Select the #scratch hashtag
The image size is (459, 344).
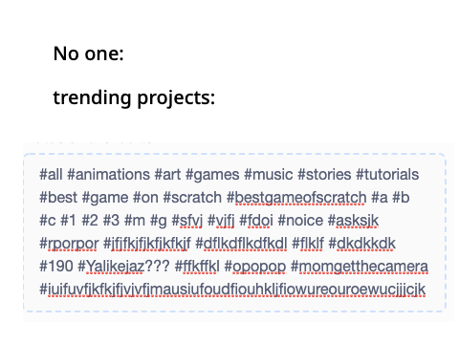point(192,198)
